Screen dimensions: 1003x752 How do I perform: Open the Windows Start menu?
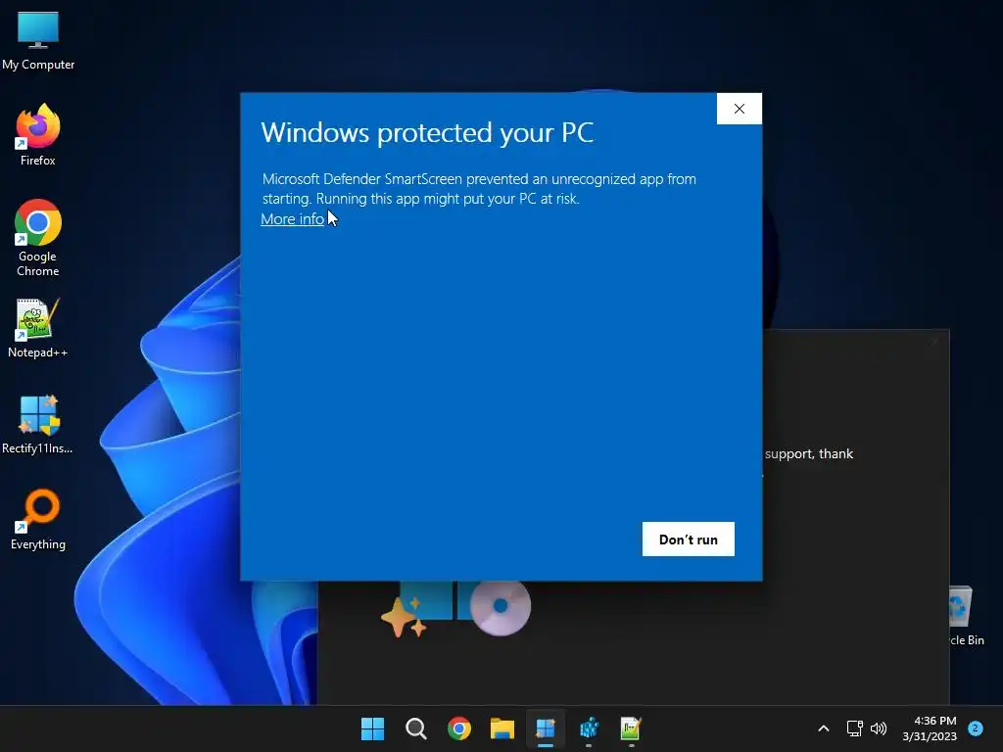pos(372,728)
